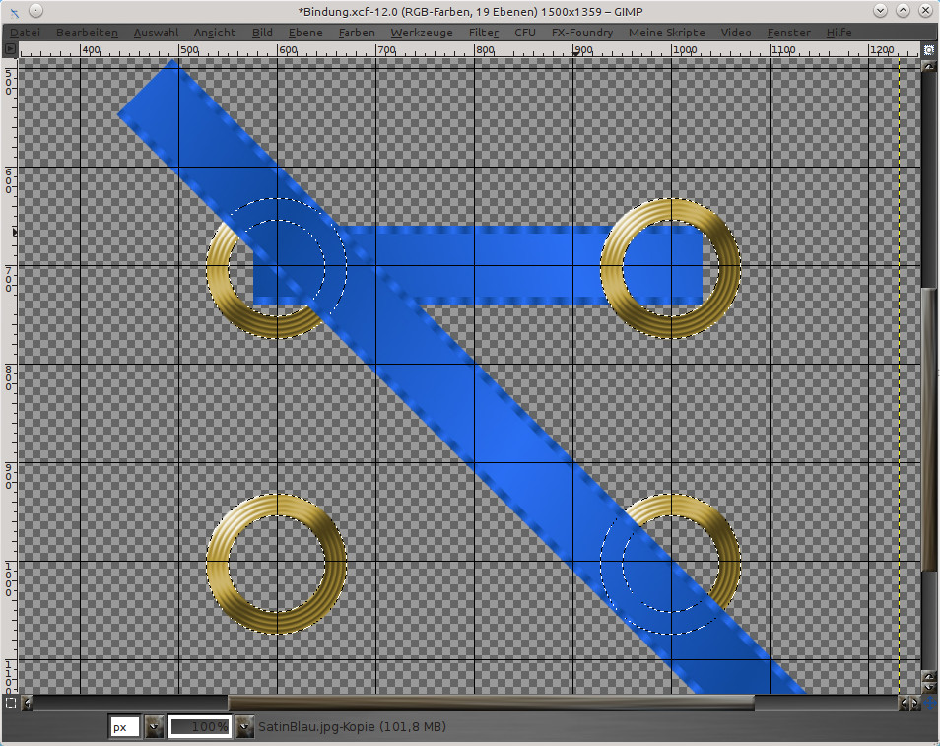Click the image menu arrow at ruler origin

[x=10, y=49]
